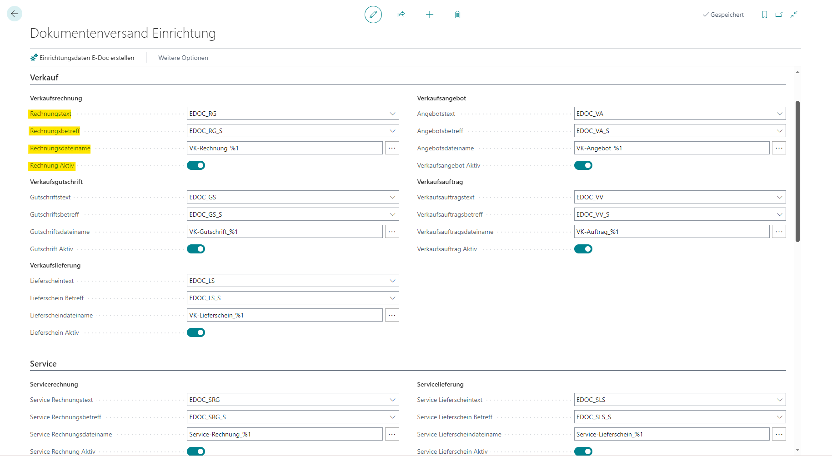The width and height of the screenshot is (832, 456).
Task: Open the Angebotsbetreff dropdown
Action: pyautogui.click(x=779, y=131)
